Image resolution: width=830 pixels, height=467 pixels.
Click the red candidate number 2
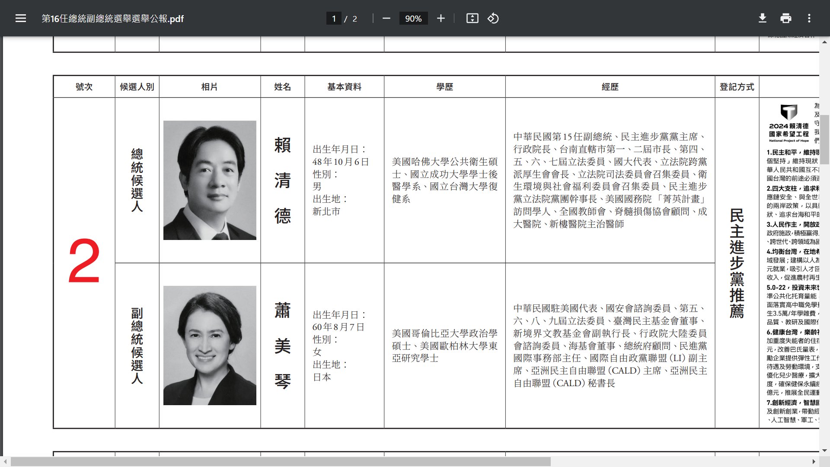click(84, 262)
